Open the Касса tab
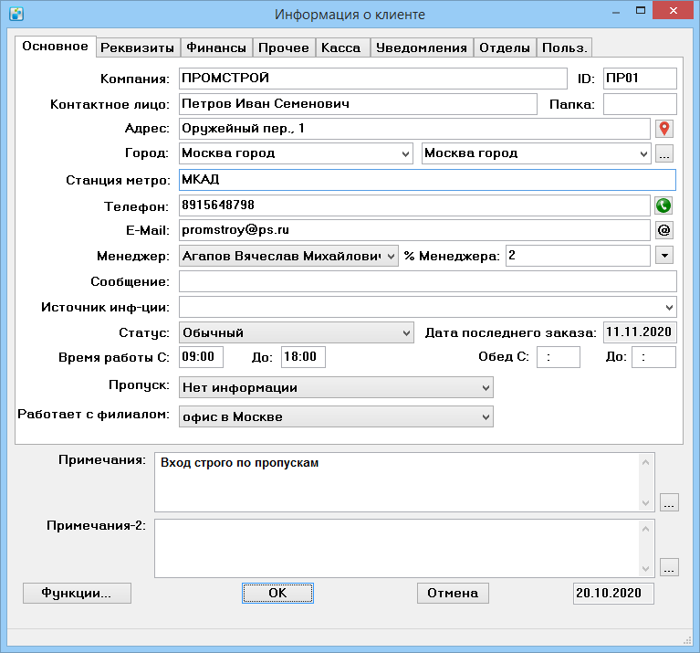 341,47
